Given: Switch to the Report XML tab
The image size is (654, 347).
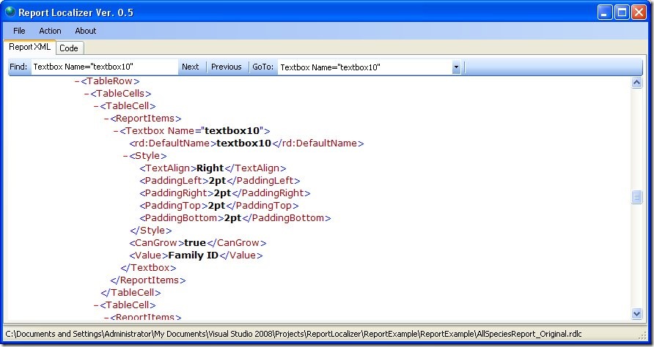Looking at the screenshot, I should 29,47.
